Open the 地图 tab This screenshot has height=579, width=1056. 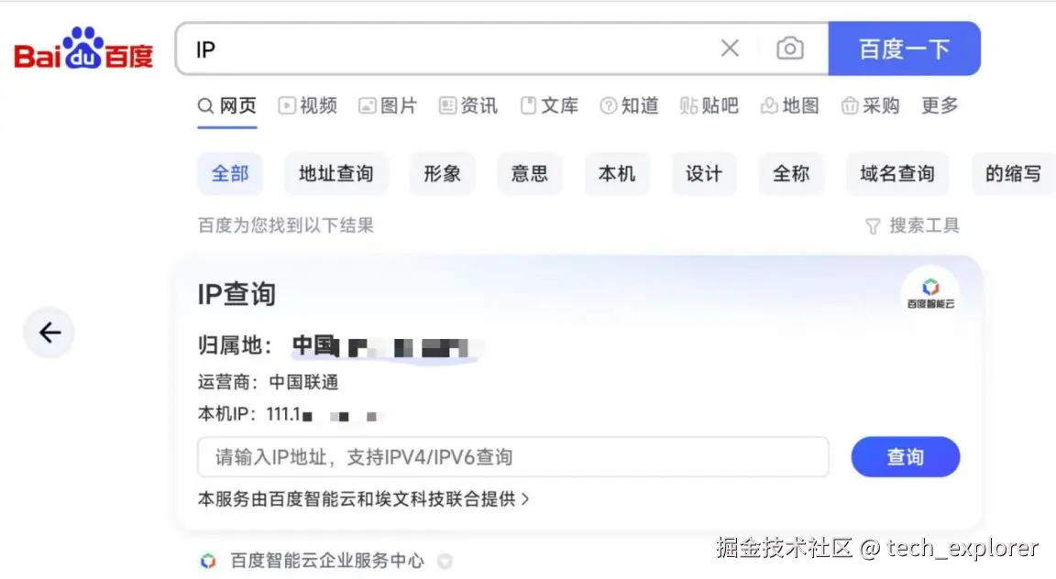[790, 105]
